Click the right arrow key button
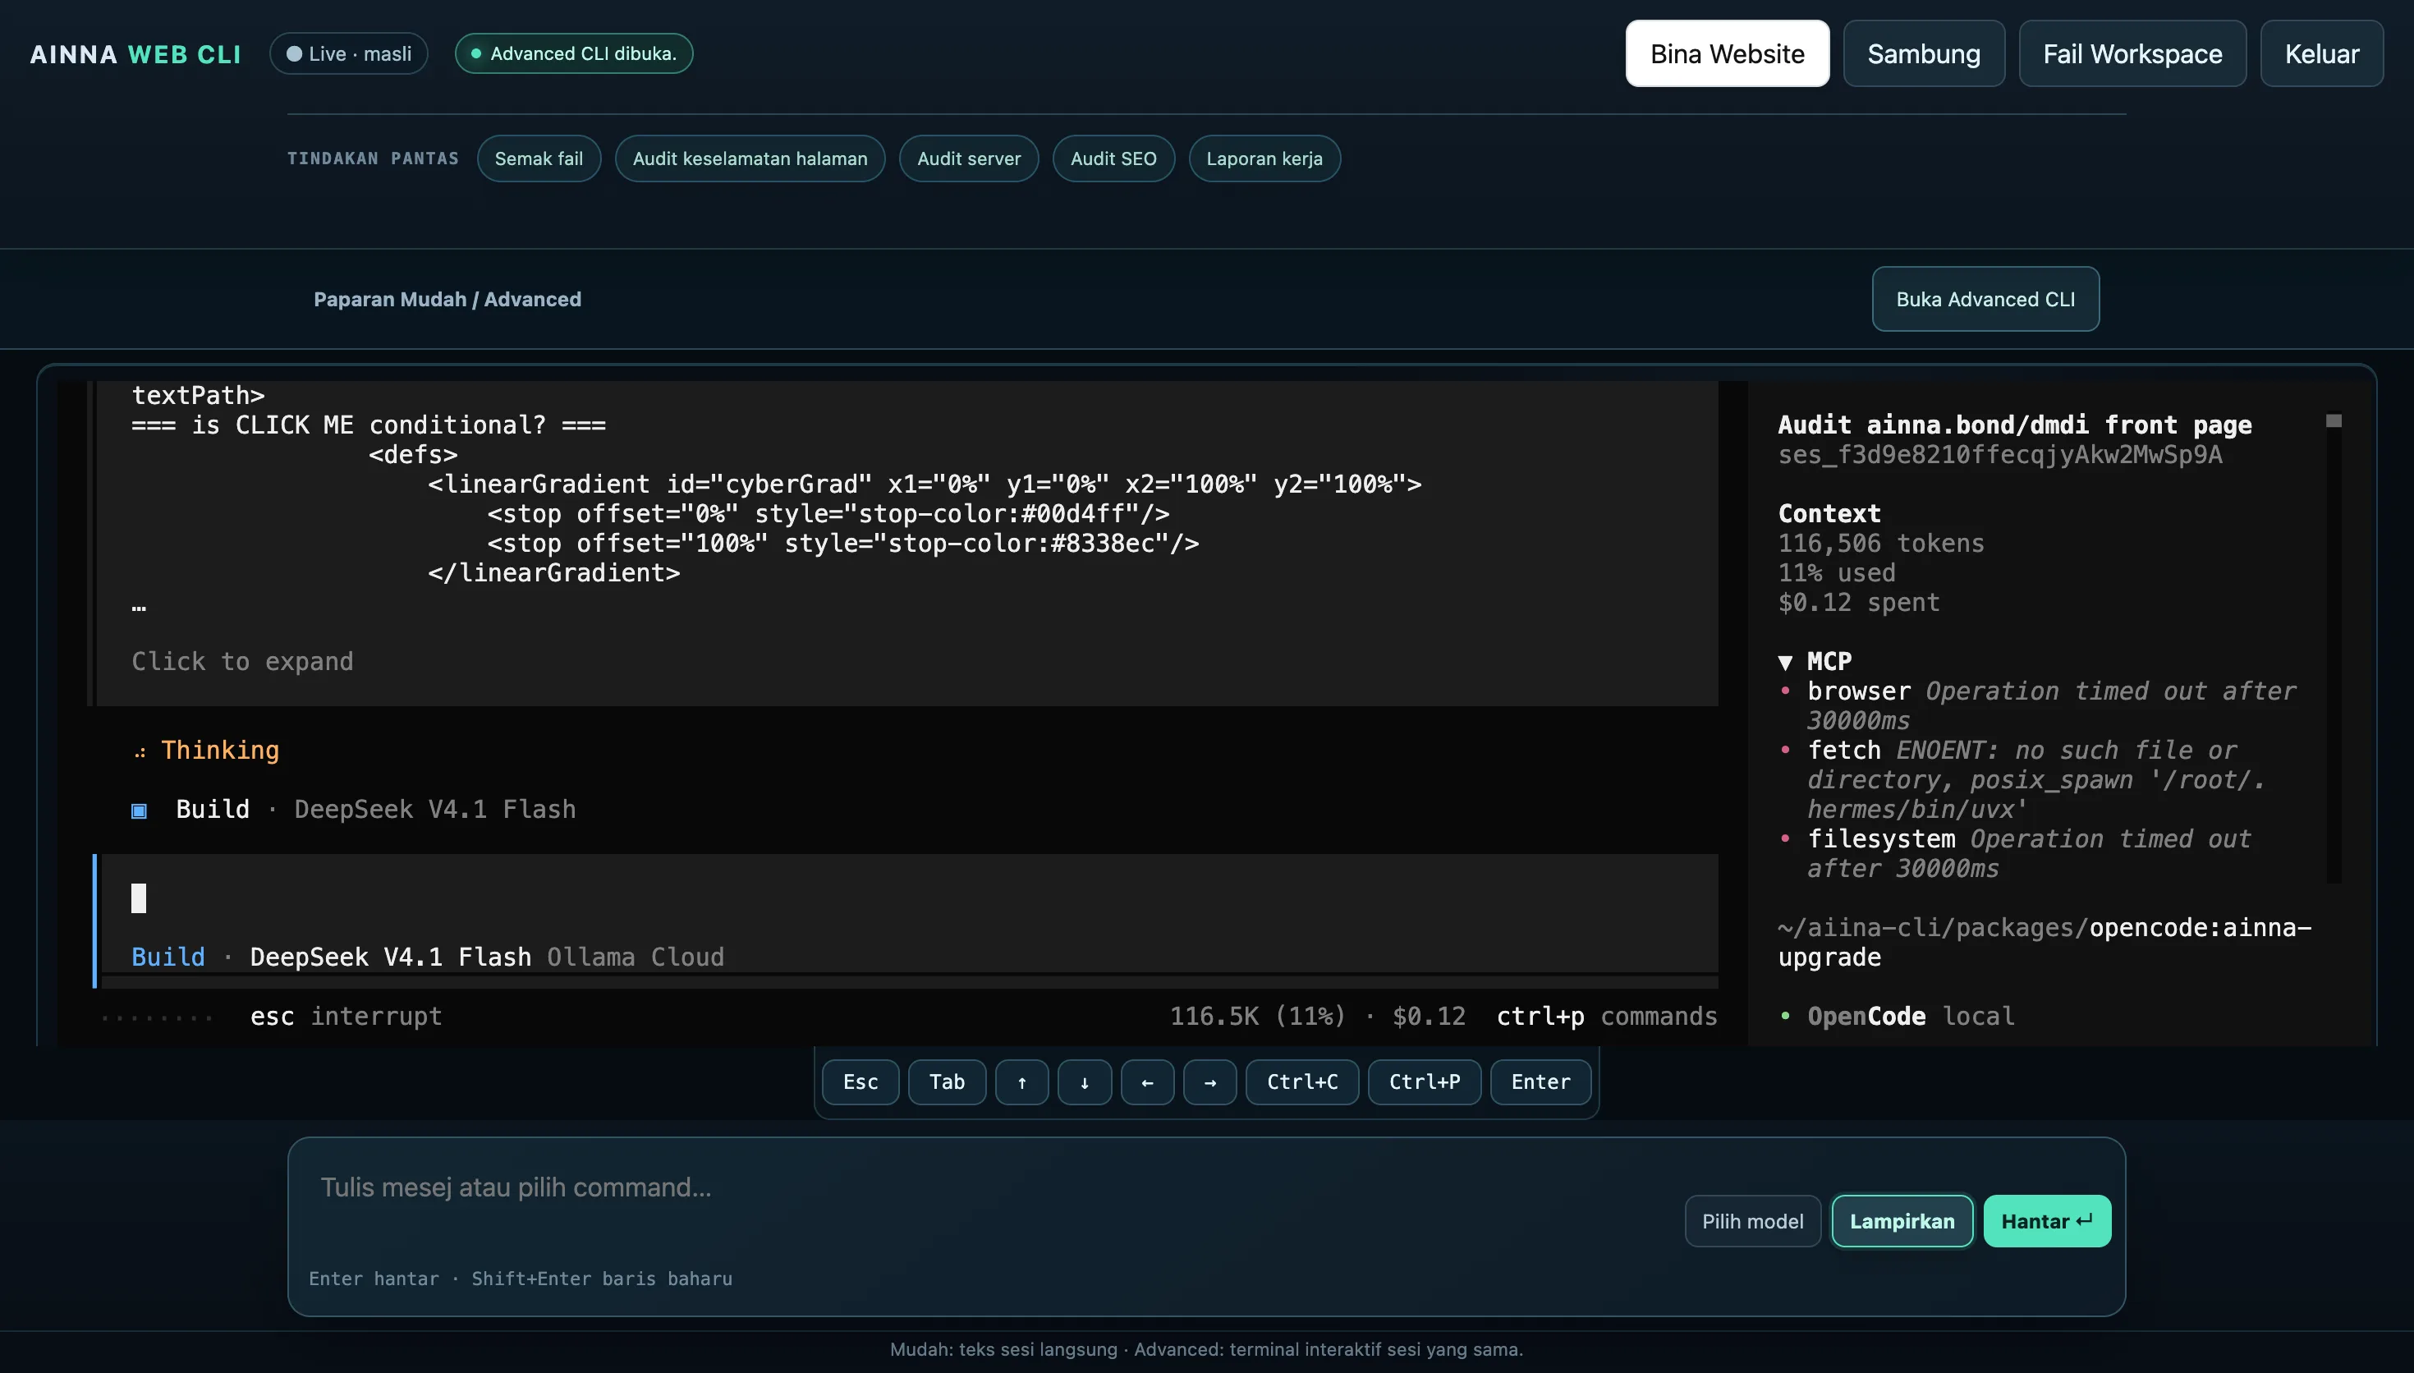The width and height of the screenshot is (2414, 1373). (1210, 1081)
